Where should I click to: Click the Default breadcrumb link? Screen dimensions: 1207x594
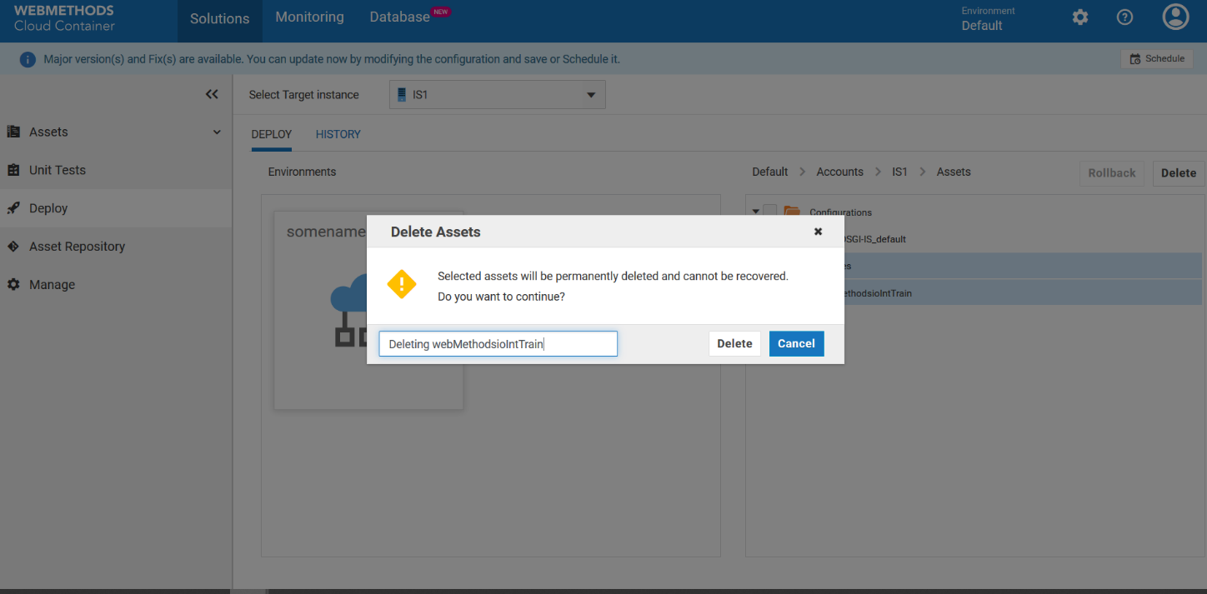(770, 172)
